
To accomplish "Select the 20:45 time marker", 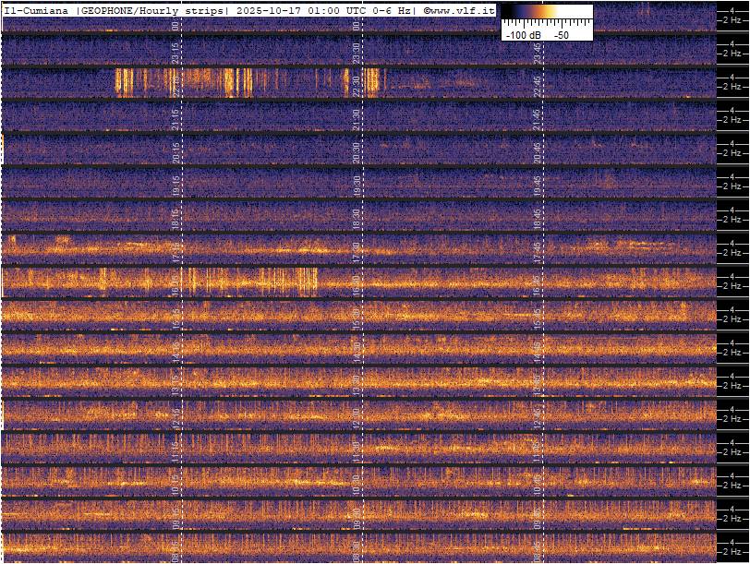I will point(538,152).
